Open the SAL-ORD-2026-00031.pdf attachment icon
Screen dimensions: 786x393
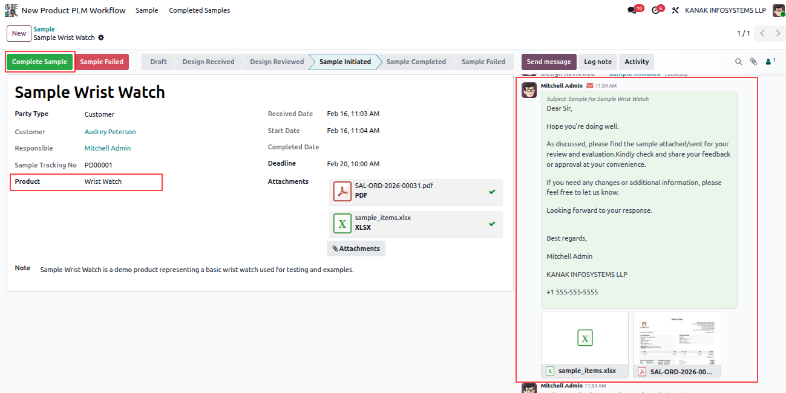342,192
